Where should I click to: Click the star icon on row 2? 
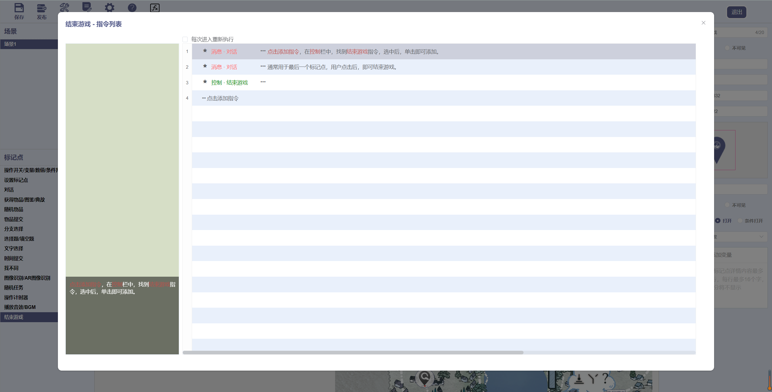205,66
